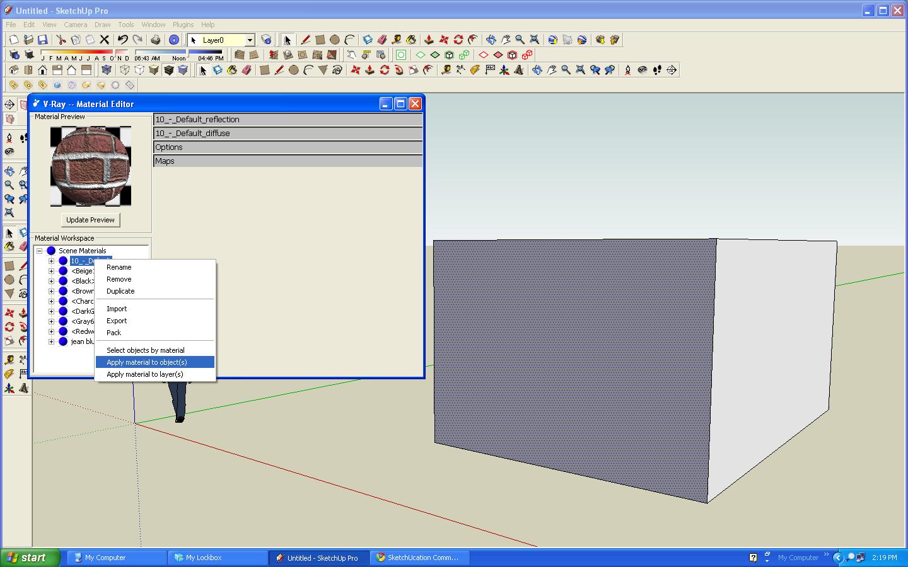908x567 pixels.
Task: Click the Redo arrow icon
Action: tap(137, 40)
